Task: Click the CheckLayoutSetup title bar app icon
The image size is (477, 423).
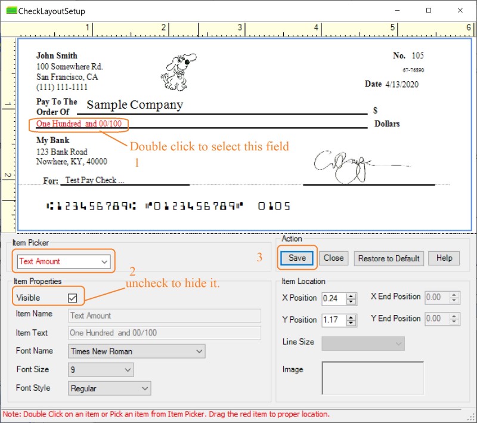Action: point(11,11)
